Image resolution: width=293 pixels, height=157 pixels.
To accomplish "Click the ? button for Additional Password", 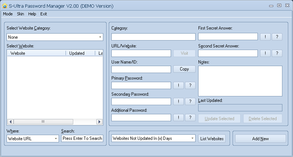I will (190, 118).
